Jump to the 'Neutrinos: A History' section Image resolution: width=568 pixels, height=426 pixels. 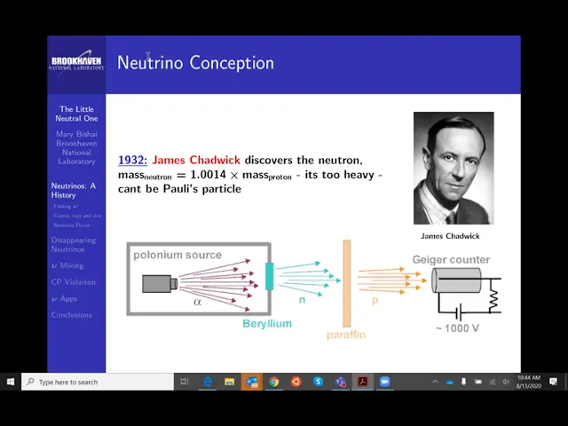(73, 191)
